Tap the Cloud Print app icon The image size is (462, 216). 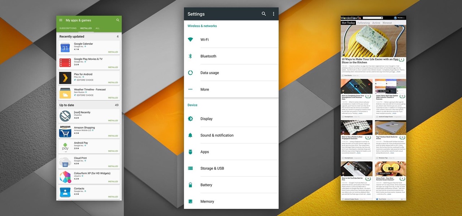[x=65, y=162]
